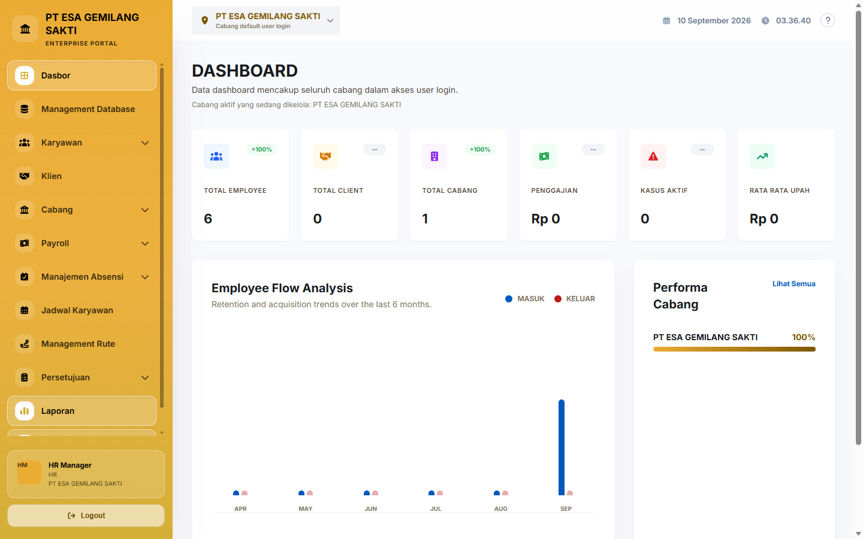Click the Kasus Aktif warning triangle icon
The image size is (863, 539).
(x=653, y=156)
